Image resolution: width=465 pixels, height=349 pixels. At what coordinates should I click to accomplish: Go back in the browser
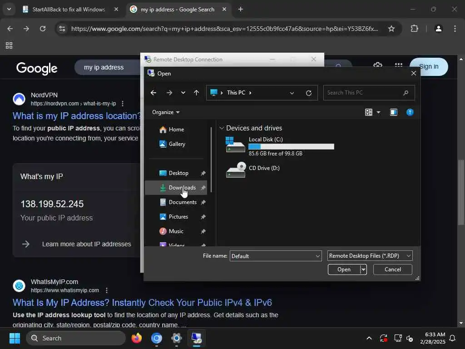[x=10, y=29]
